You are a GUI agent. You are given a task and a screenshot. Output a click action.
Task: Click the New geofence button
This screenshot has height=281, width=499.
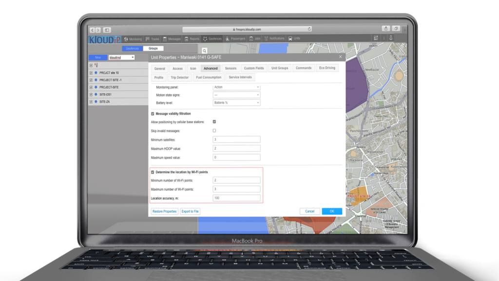coord(97,58)
